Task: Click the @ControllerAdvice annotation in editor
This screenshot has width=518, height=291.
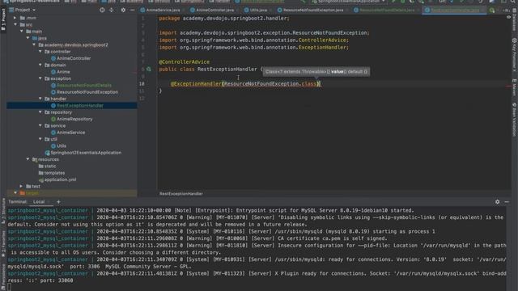Action: pos(184,62)
